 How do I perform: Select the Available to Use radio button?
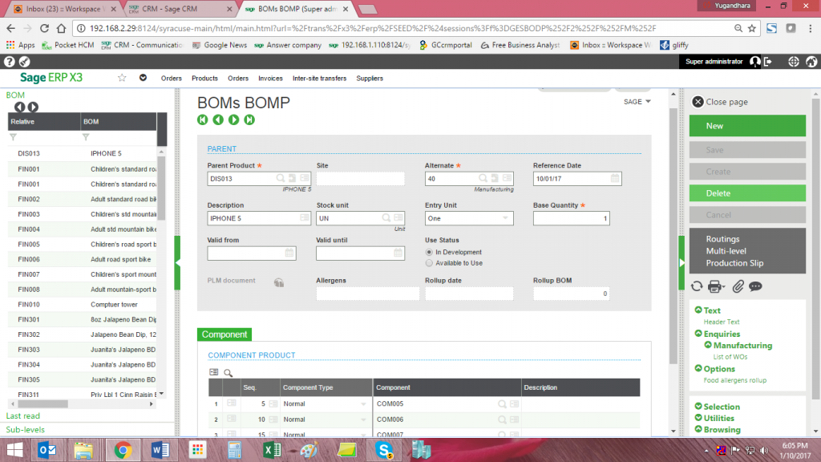tap(431, 262)
